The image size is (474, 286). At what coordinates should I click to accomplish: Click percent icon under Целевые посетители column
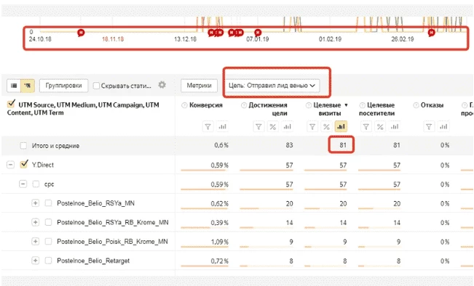click(380, 126)
